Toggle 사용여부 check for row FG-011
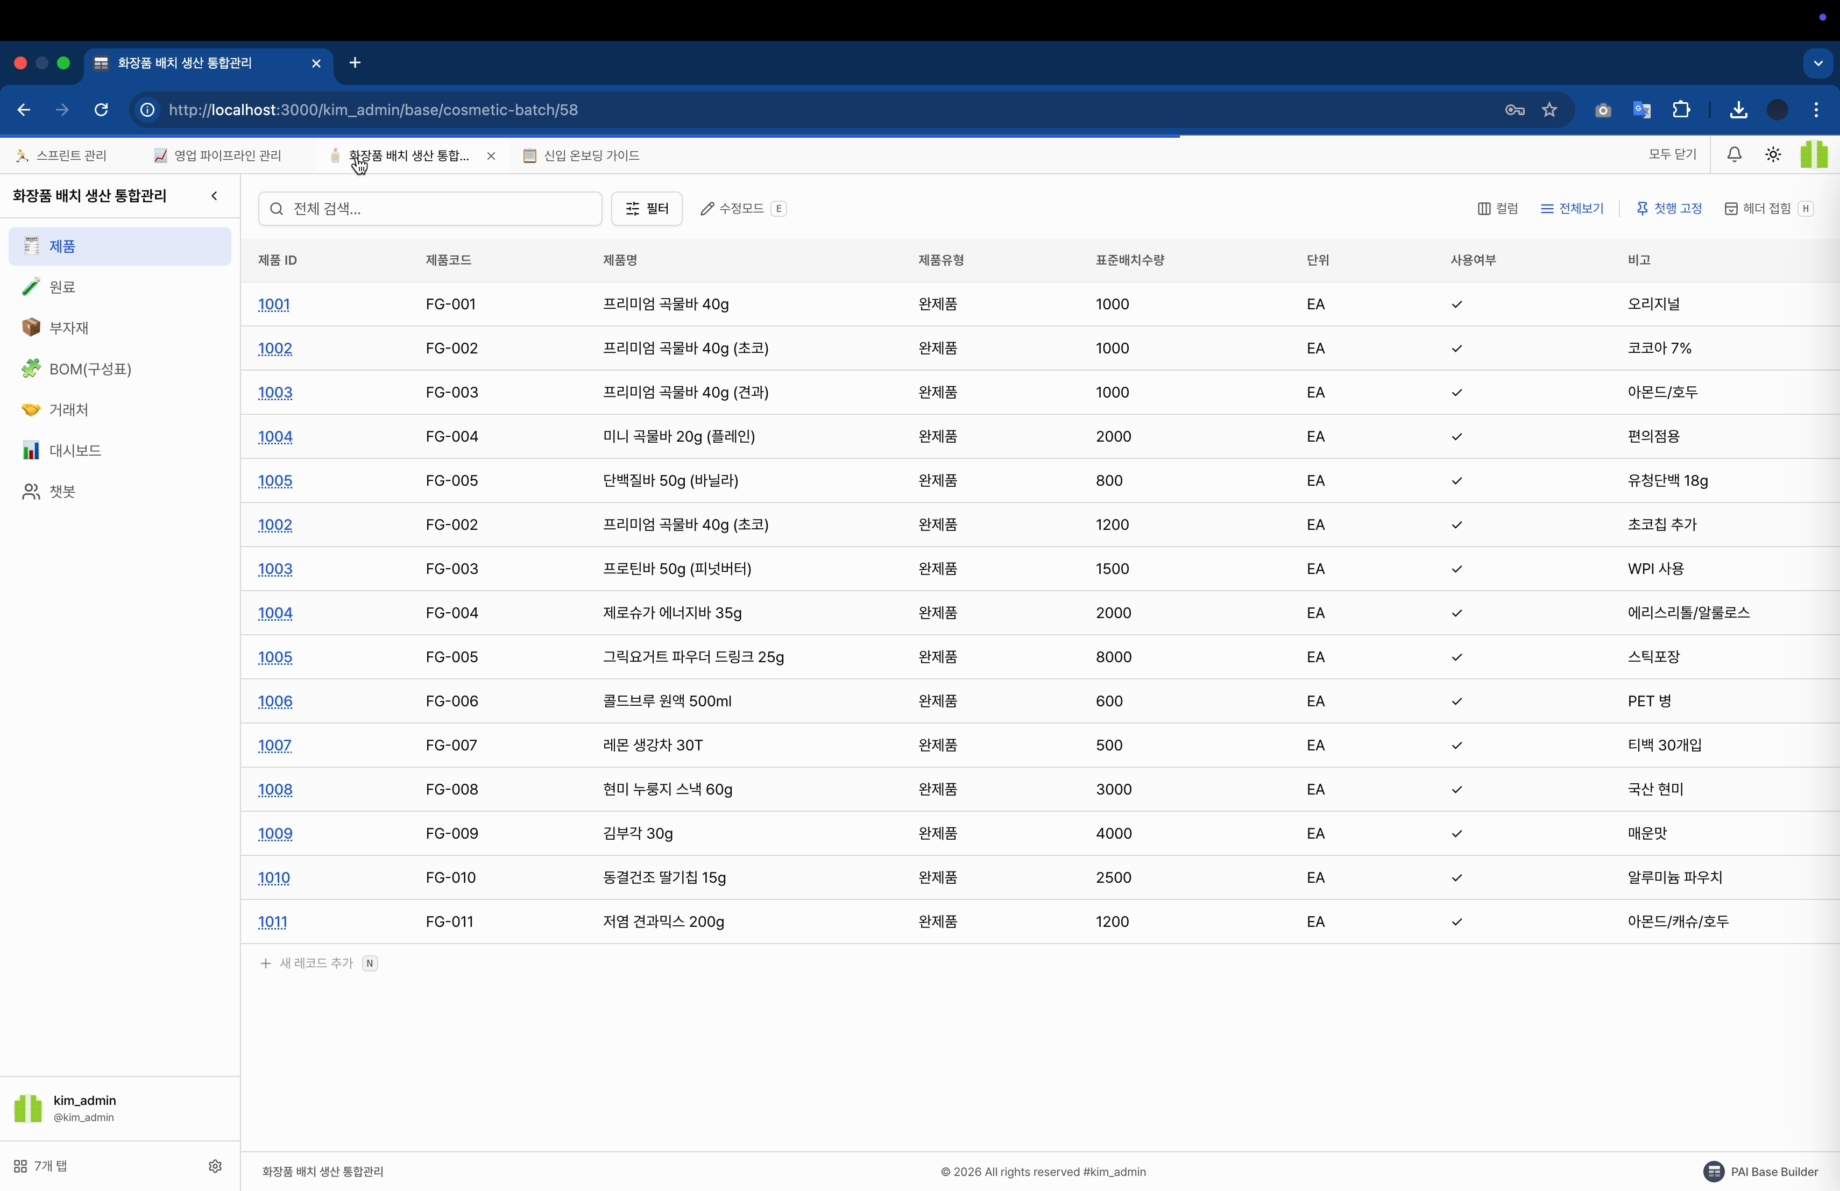 tap(1456, 921)
